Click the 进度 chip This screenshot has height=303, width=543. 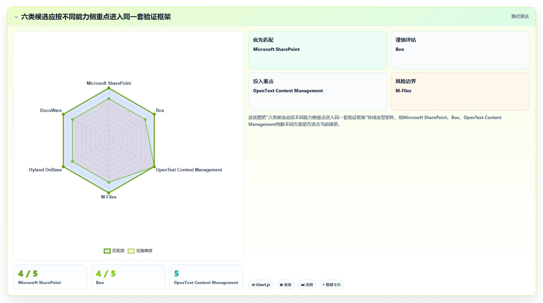(x=307, y=285)
